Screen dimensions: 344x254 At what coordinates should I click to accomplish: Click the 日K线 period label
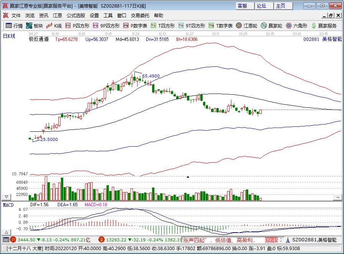(x=9, y=36)
